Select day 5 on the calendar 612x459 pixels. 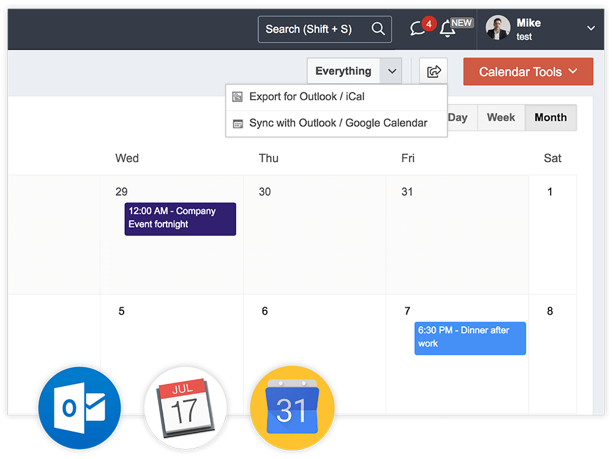(121, 311)
